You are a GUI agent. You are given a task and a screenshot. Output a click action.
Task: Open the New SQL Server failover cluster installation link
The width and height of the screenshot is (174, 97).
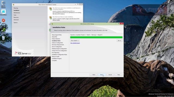tap(63, 17)
